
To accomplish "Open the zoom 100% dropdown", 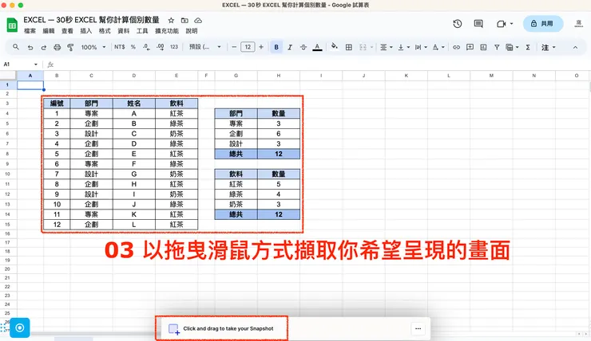I will pyautogui.click(x=93, y=47).
